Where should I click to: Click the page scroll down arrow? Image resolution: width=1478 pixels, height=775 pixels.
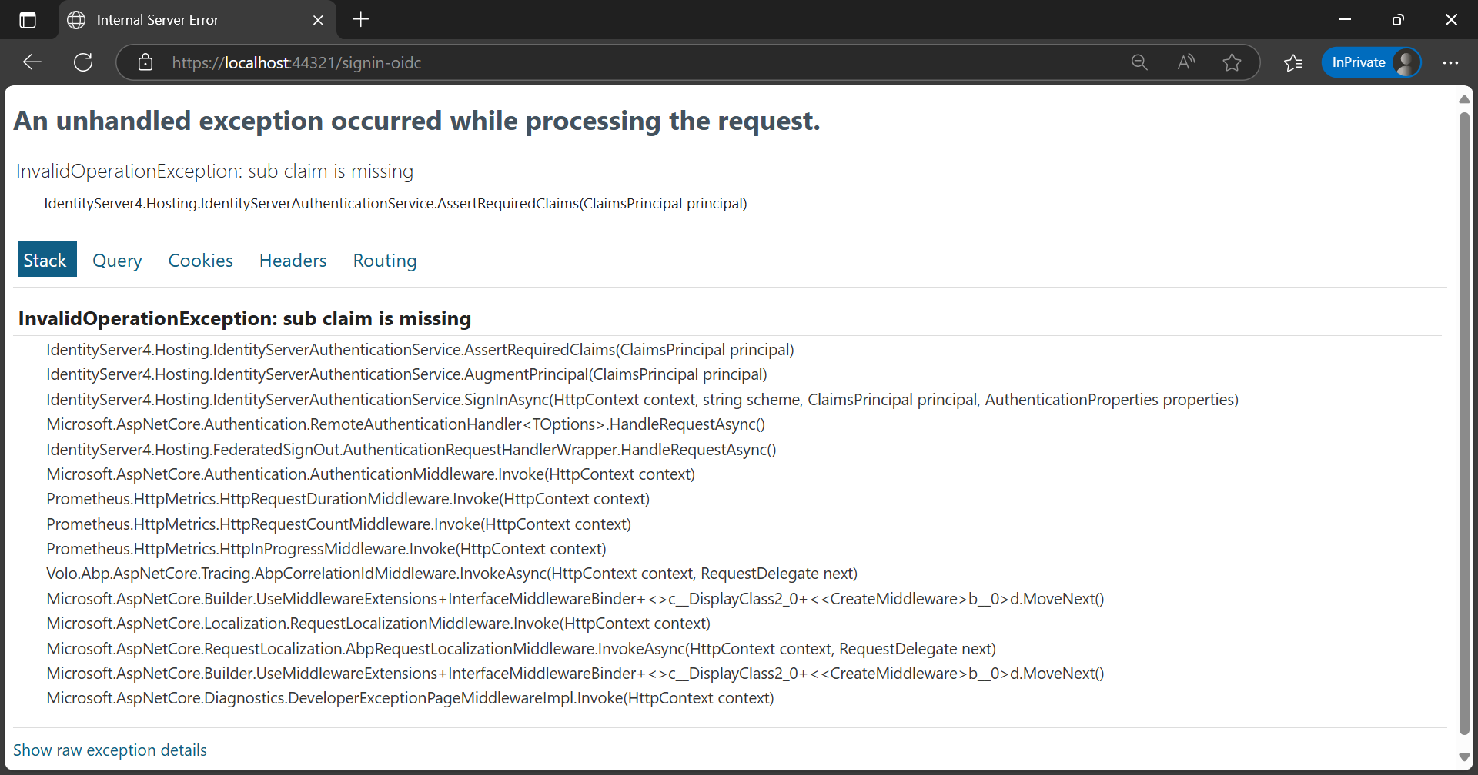click(x=1464, y=757)
